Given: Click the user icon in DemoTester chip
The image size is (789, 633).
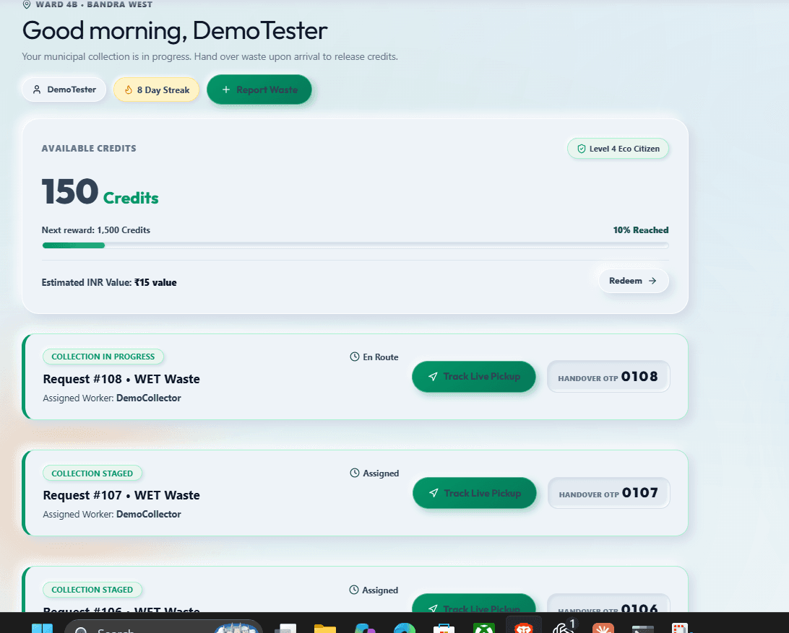Looking at the screenshot, I should 37,90.
